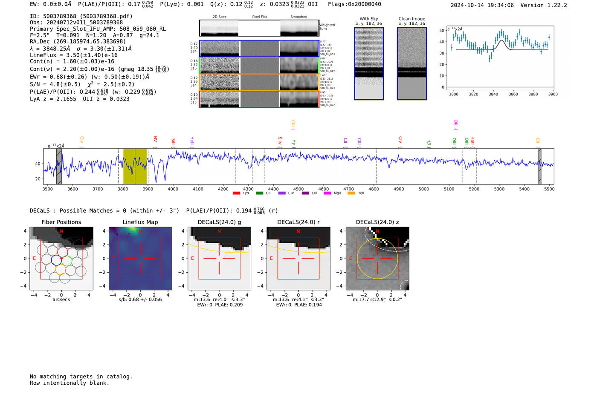Click the 2024-10-14 19:34:06 timestamp
This screenshot has width=597, height=406.
(482, 5)
